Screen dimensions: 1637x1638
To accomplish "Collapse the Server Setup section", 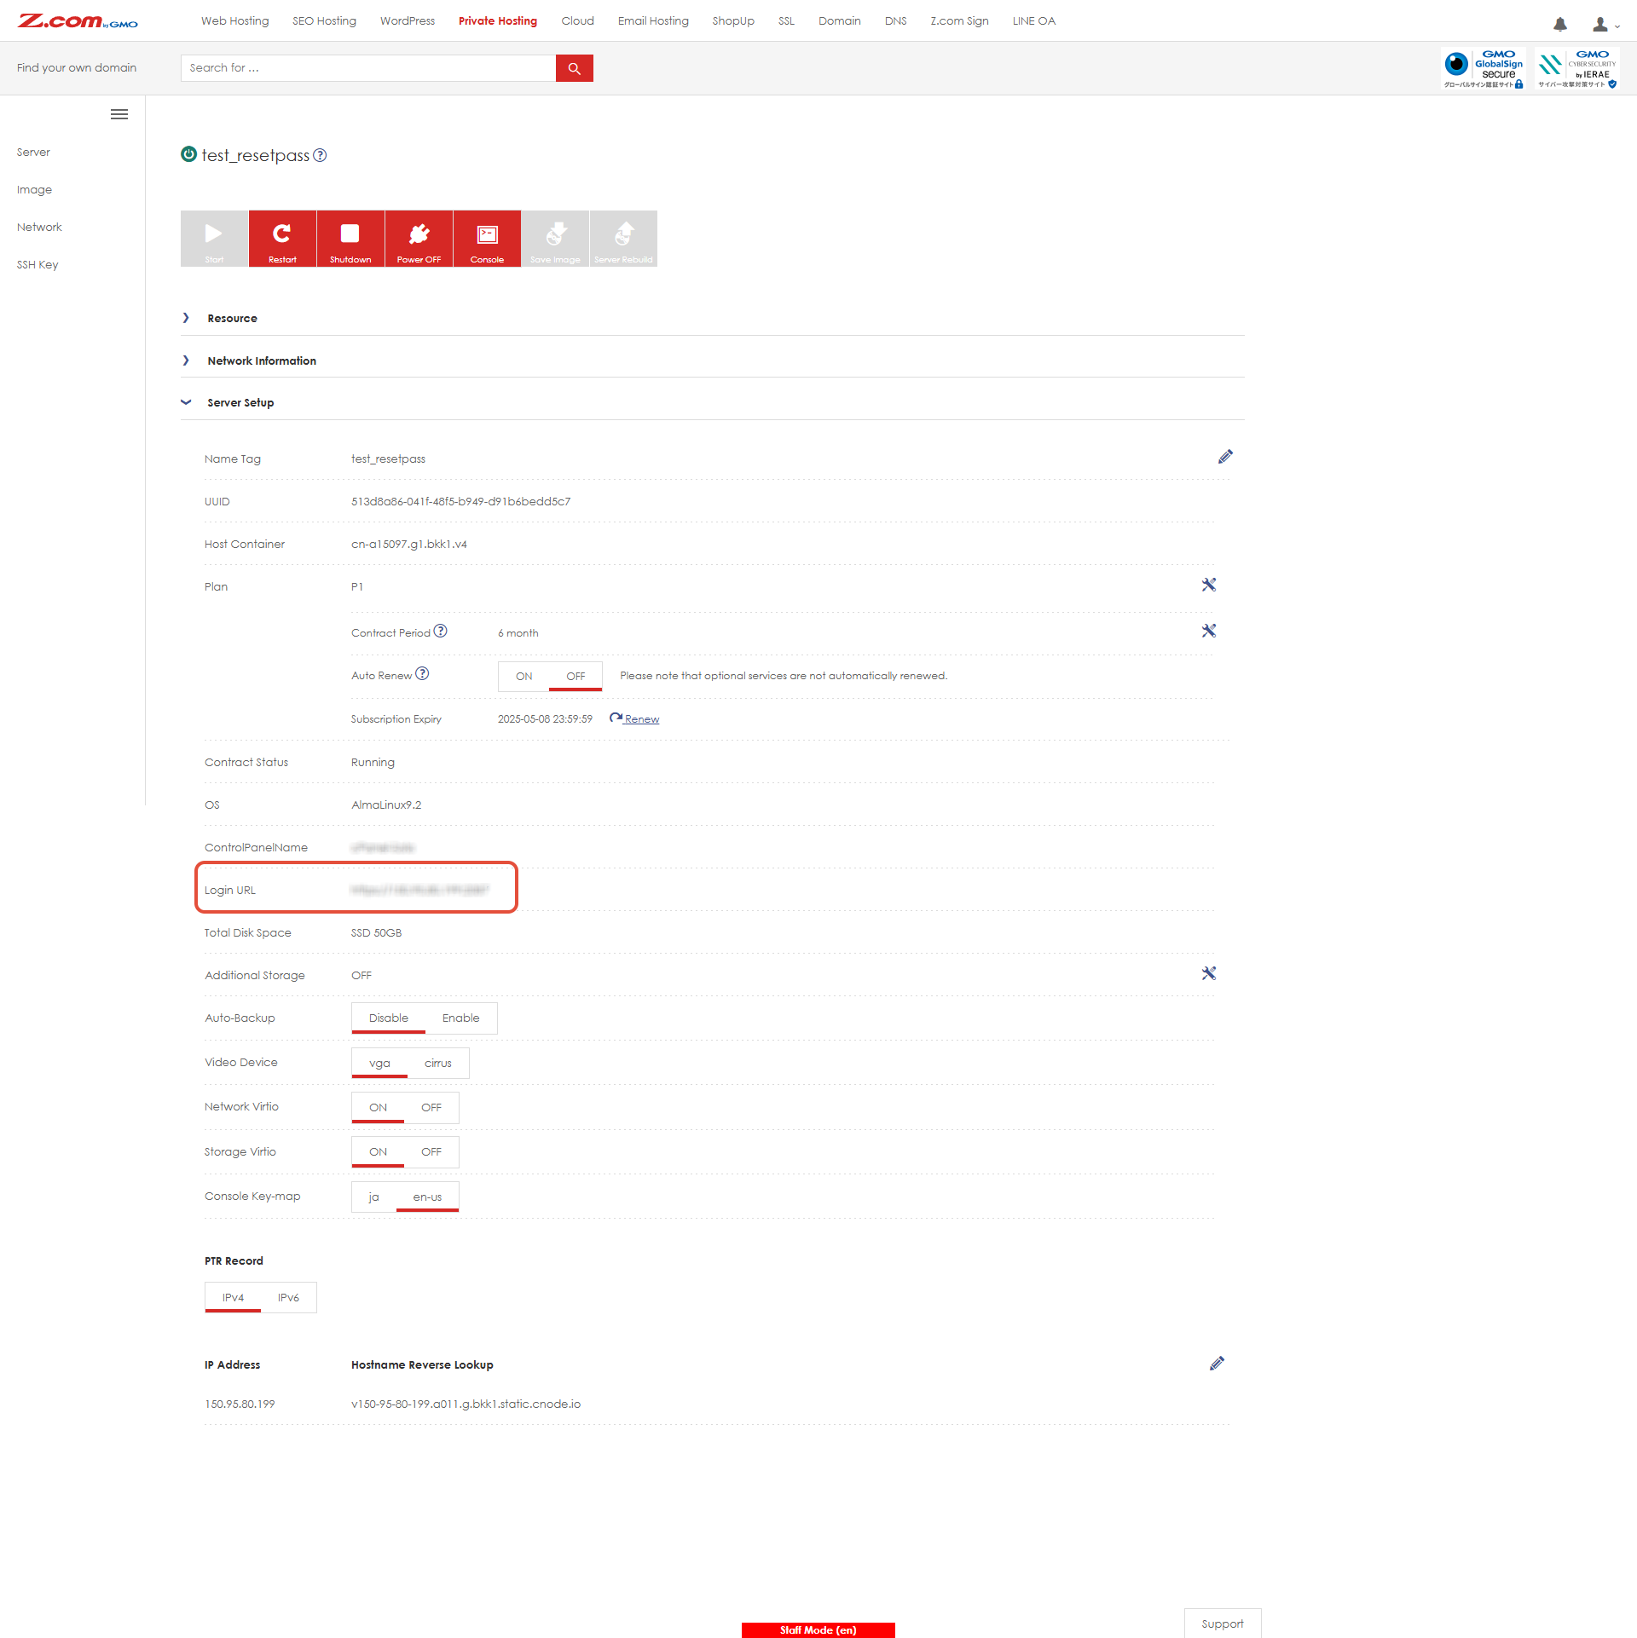I will (240, 402).
